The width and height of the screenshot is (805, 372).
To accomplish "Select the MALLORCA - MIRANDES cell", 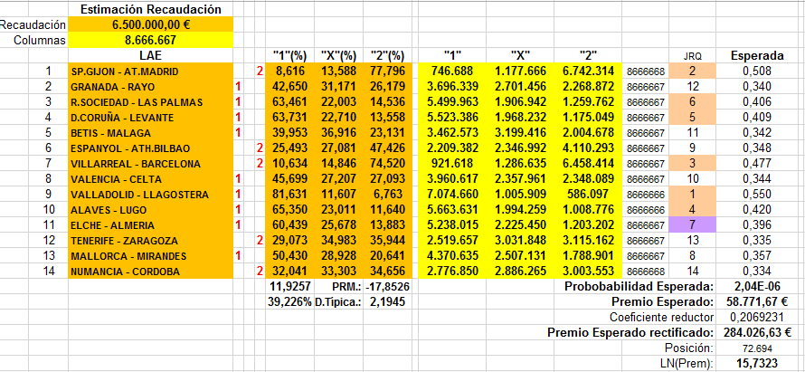I will tap(150, 256).
